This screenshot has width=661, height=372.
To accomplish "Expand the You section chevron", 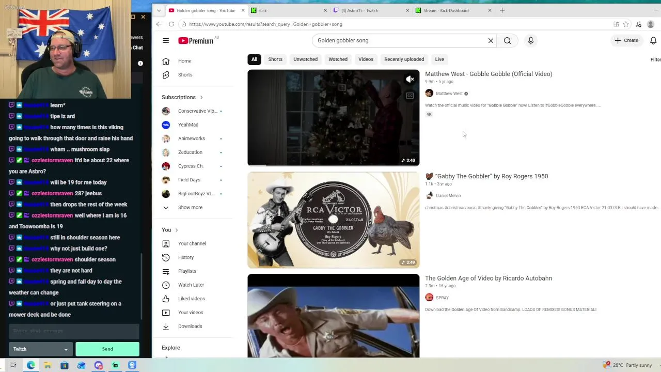I will point(177,230).
